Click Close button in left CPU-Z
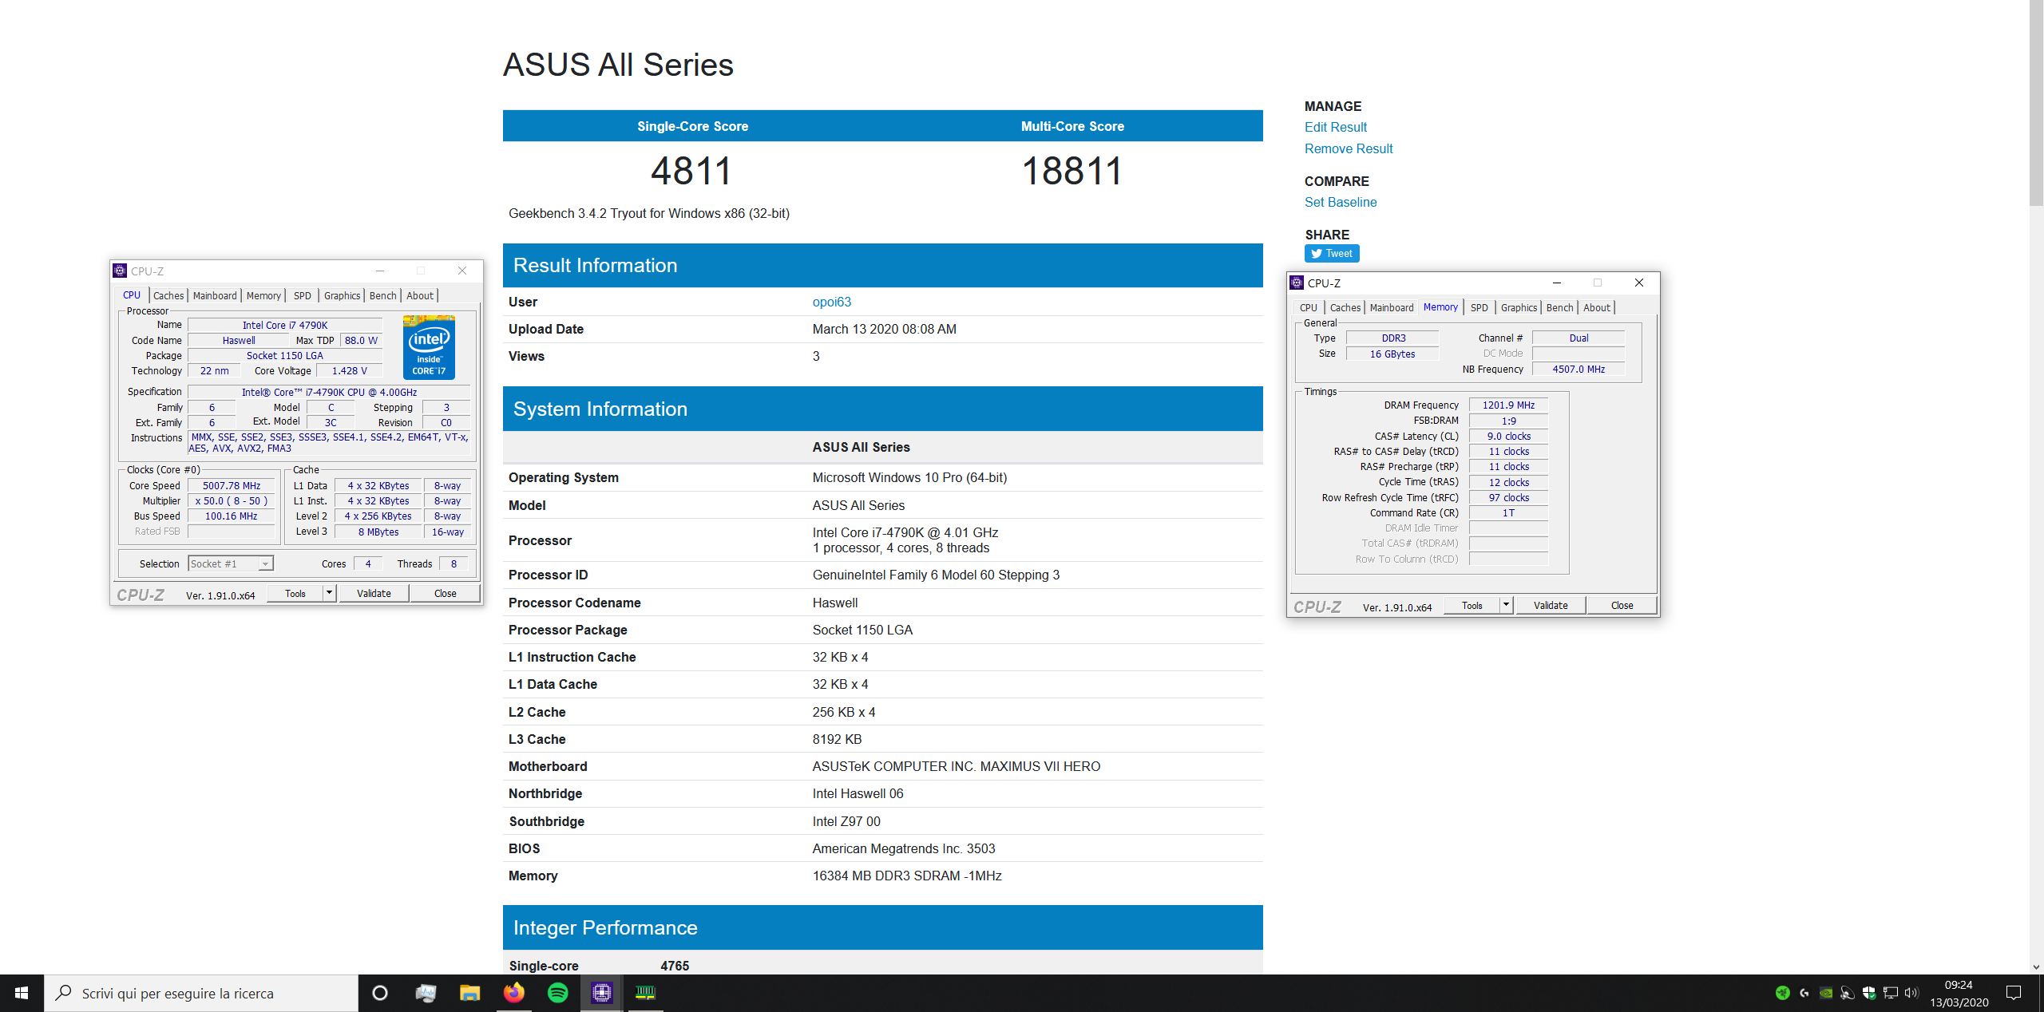The image size is (2044, 1012). tap(446, 593)
